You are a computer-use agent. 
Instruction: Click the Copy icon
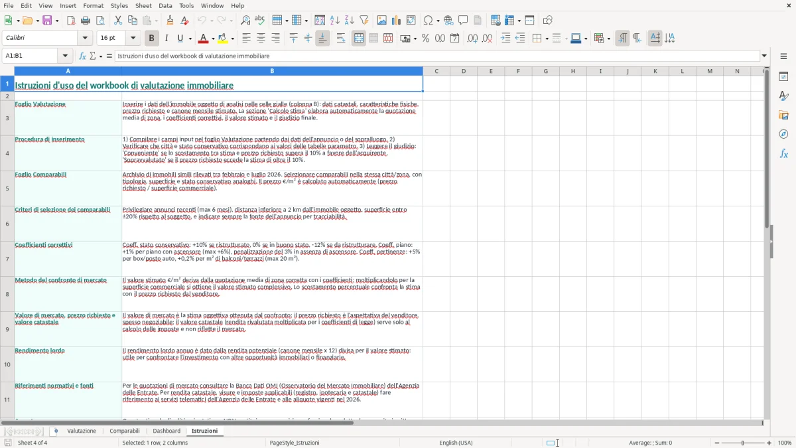click(133, 21)
